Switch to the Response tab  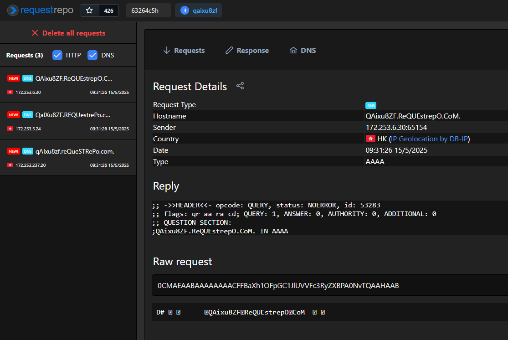click(x=247, y=51)
